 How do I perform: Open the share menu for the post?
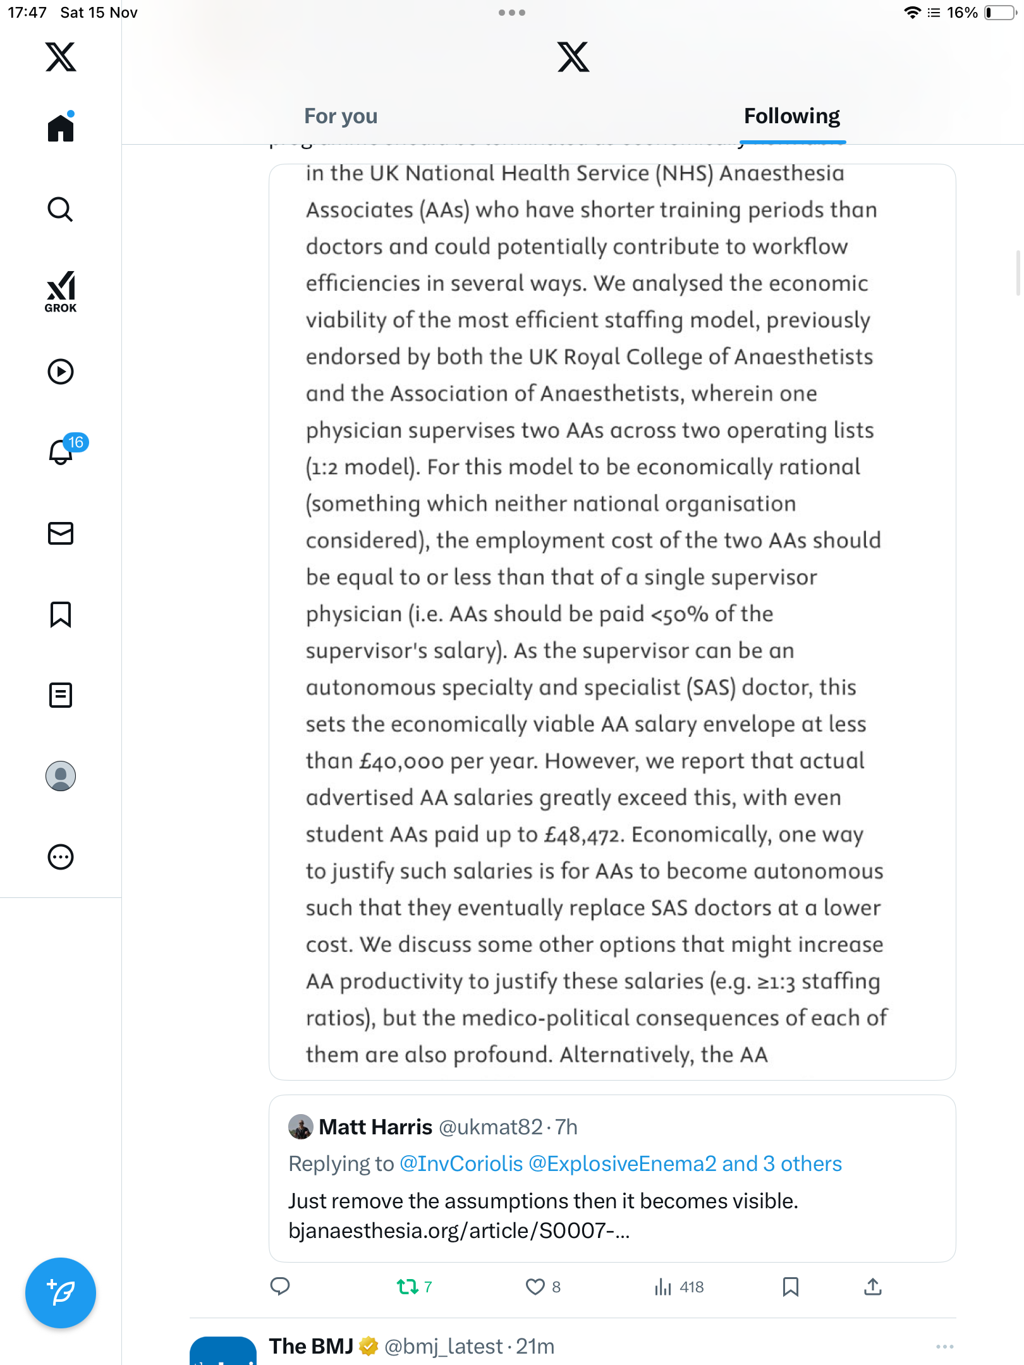[873, 1287]
